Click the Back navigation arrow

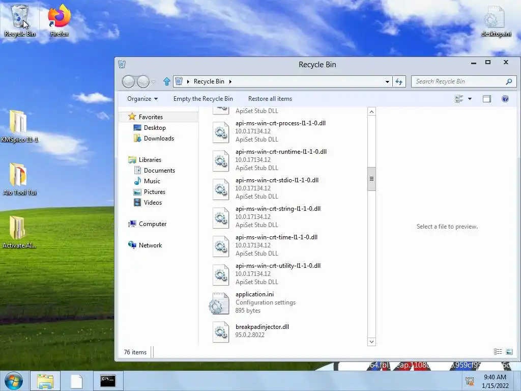128,81
